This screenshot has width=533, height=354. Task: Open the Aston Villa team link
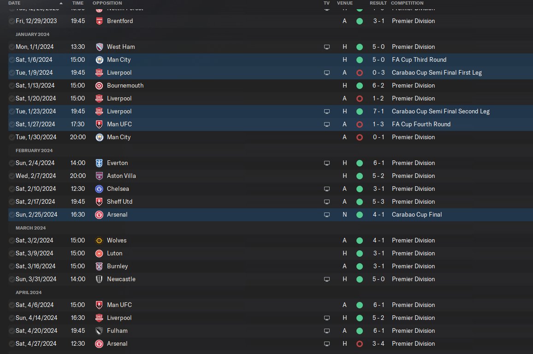point(121,176)
